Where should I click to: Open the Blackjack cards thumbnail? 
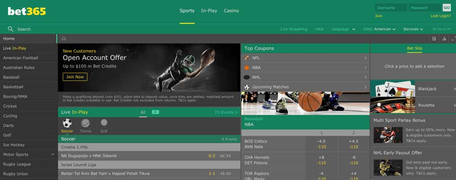point(393,88)
